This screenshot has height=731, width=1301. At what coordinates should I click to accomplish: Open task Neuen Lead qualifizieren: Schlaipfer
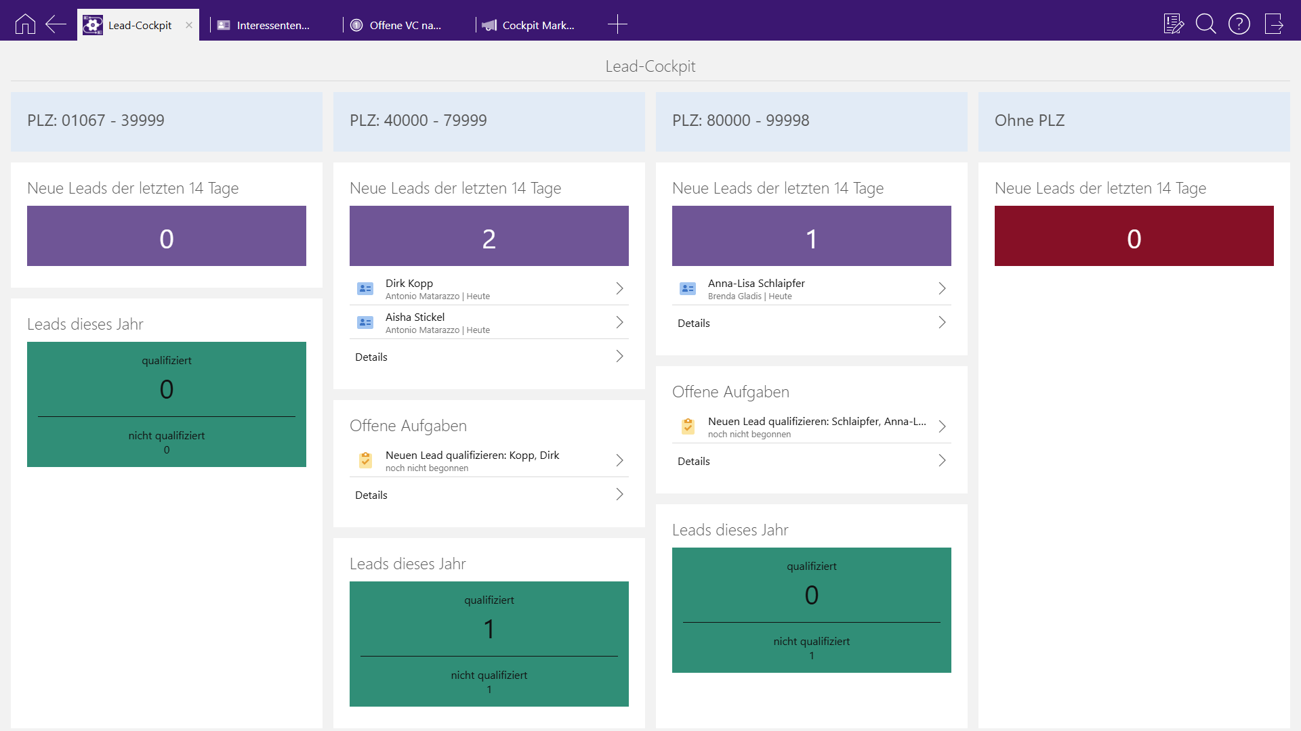coord(812,426)
